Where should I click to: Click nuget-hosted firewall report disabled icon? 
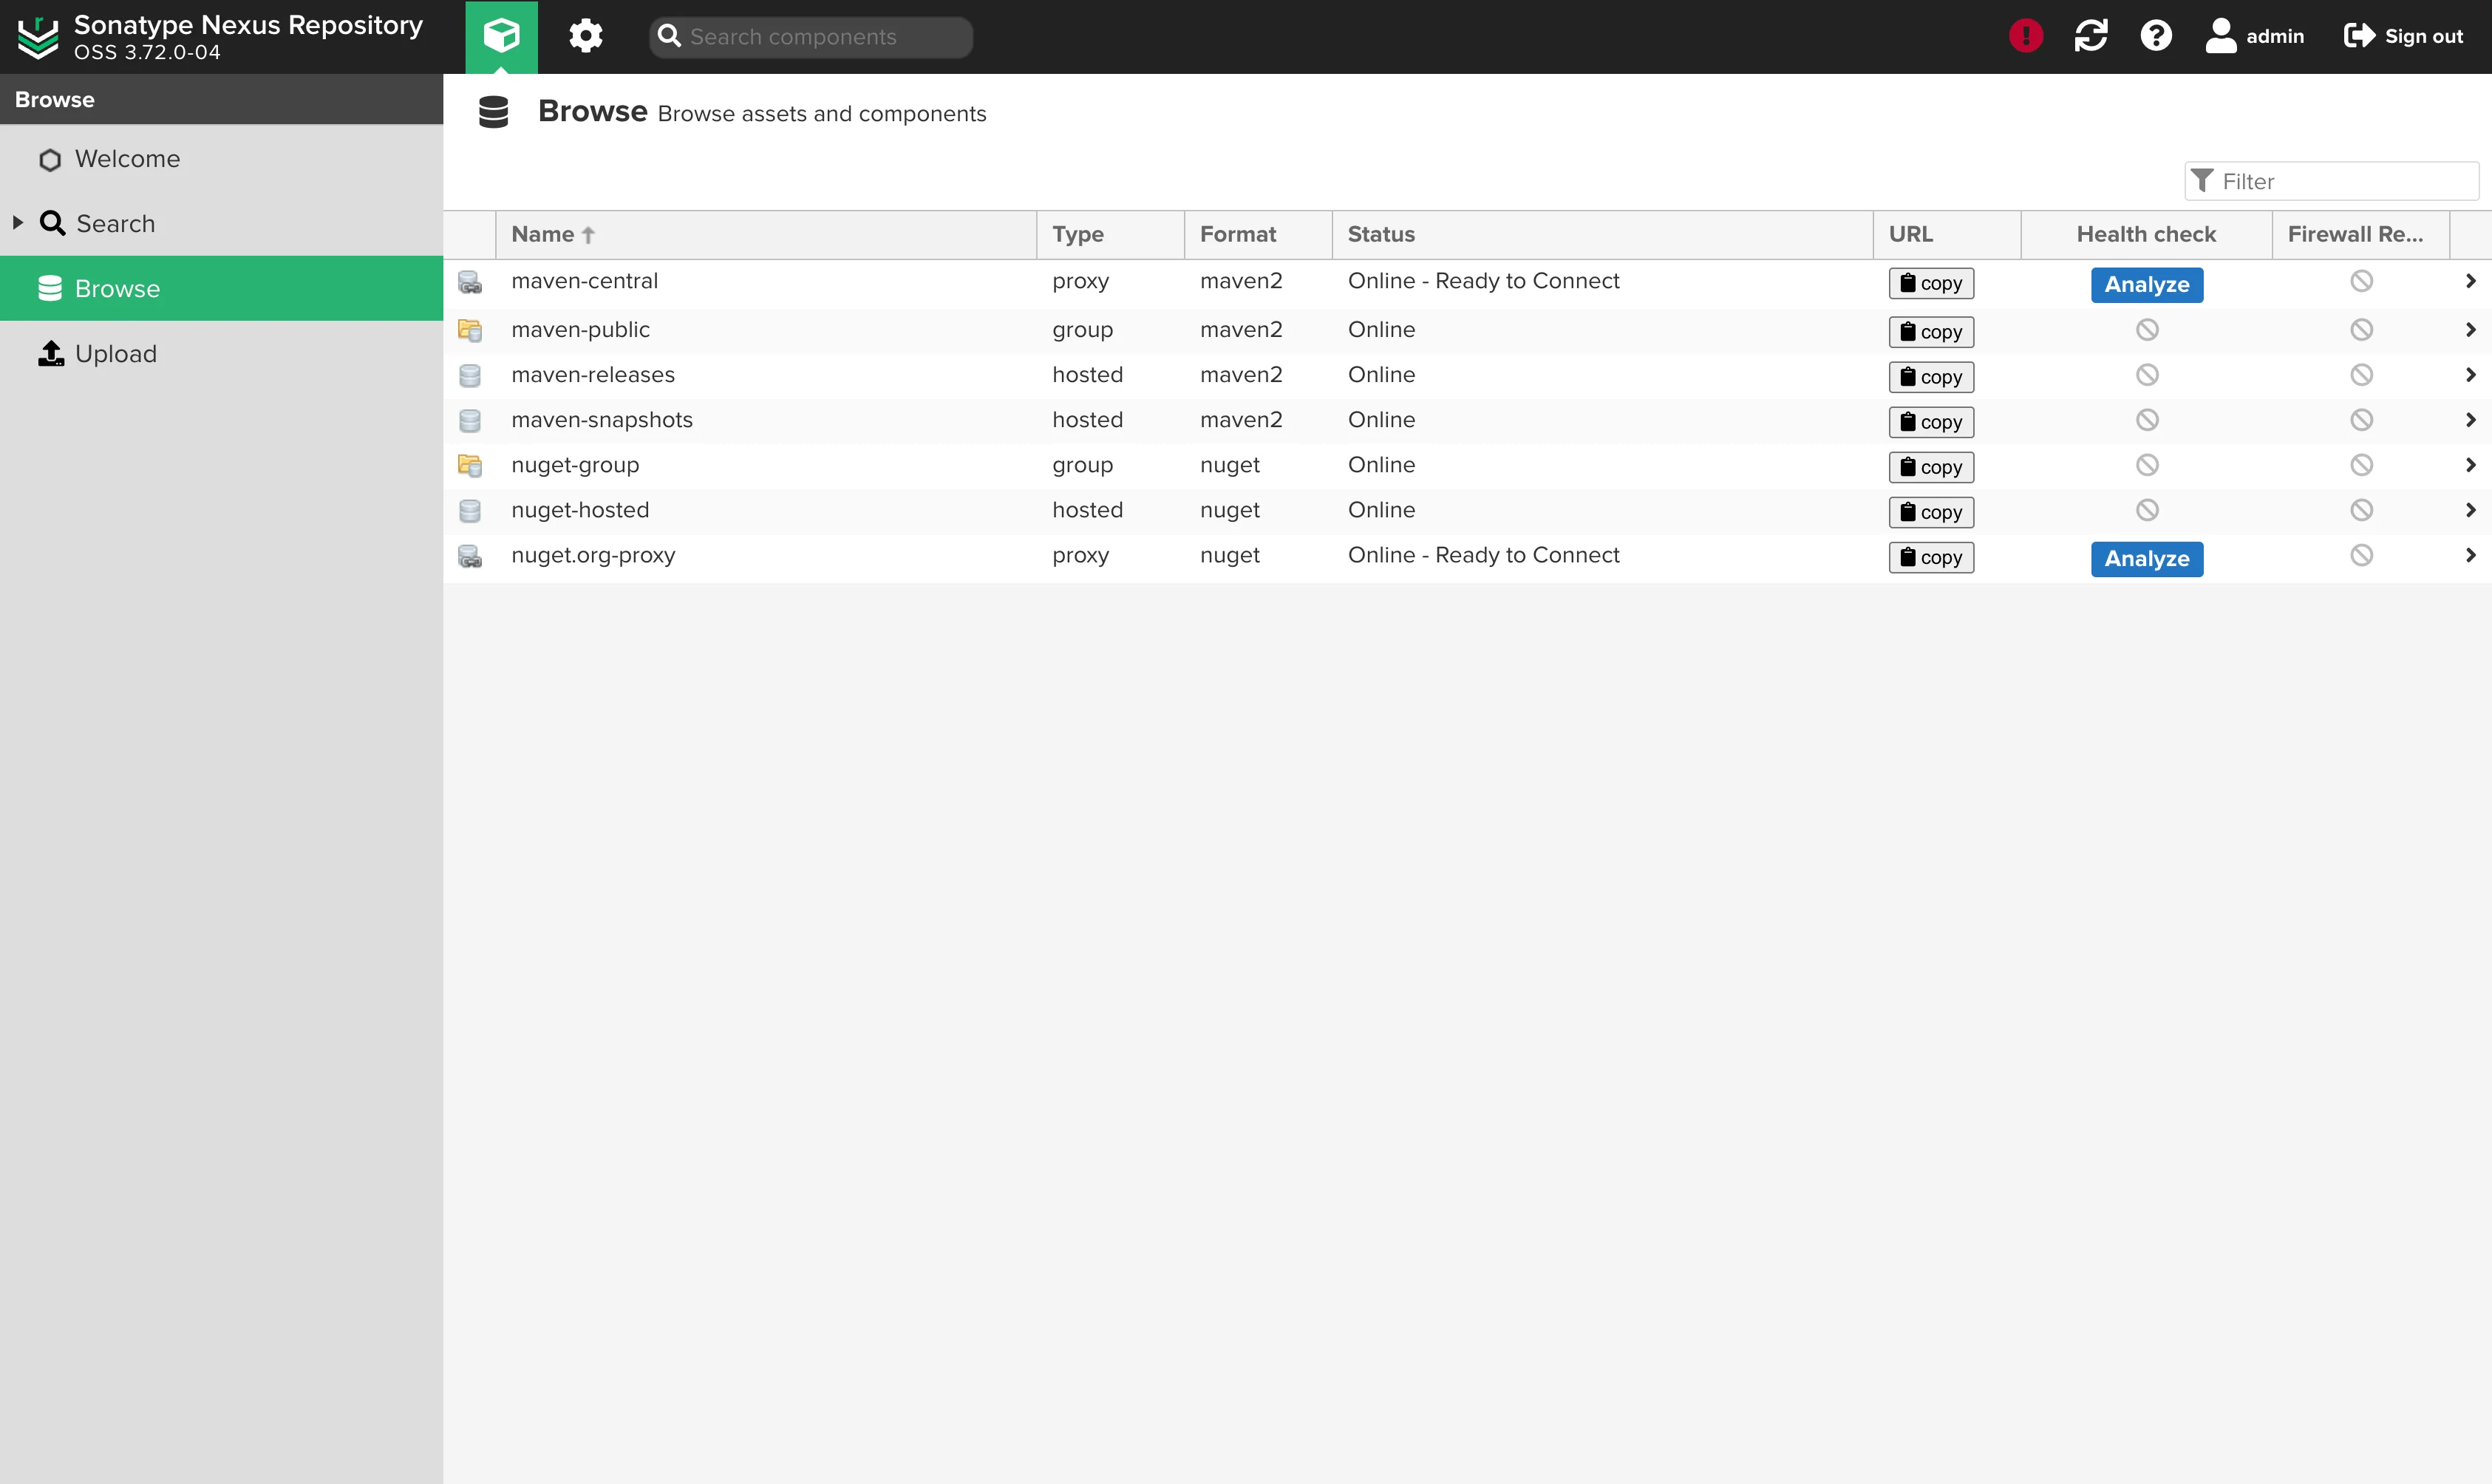coord(2361,510)
